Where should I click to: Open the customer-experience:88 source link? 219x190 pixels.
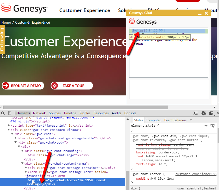tap(195, 174)
